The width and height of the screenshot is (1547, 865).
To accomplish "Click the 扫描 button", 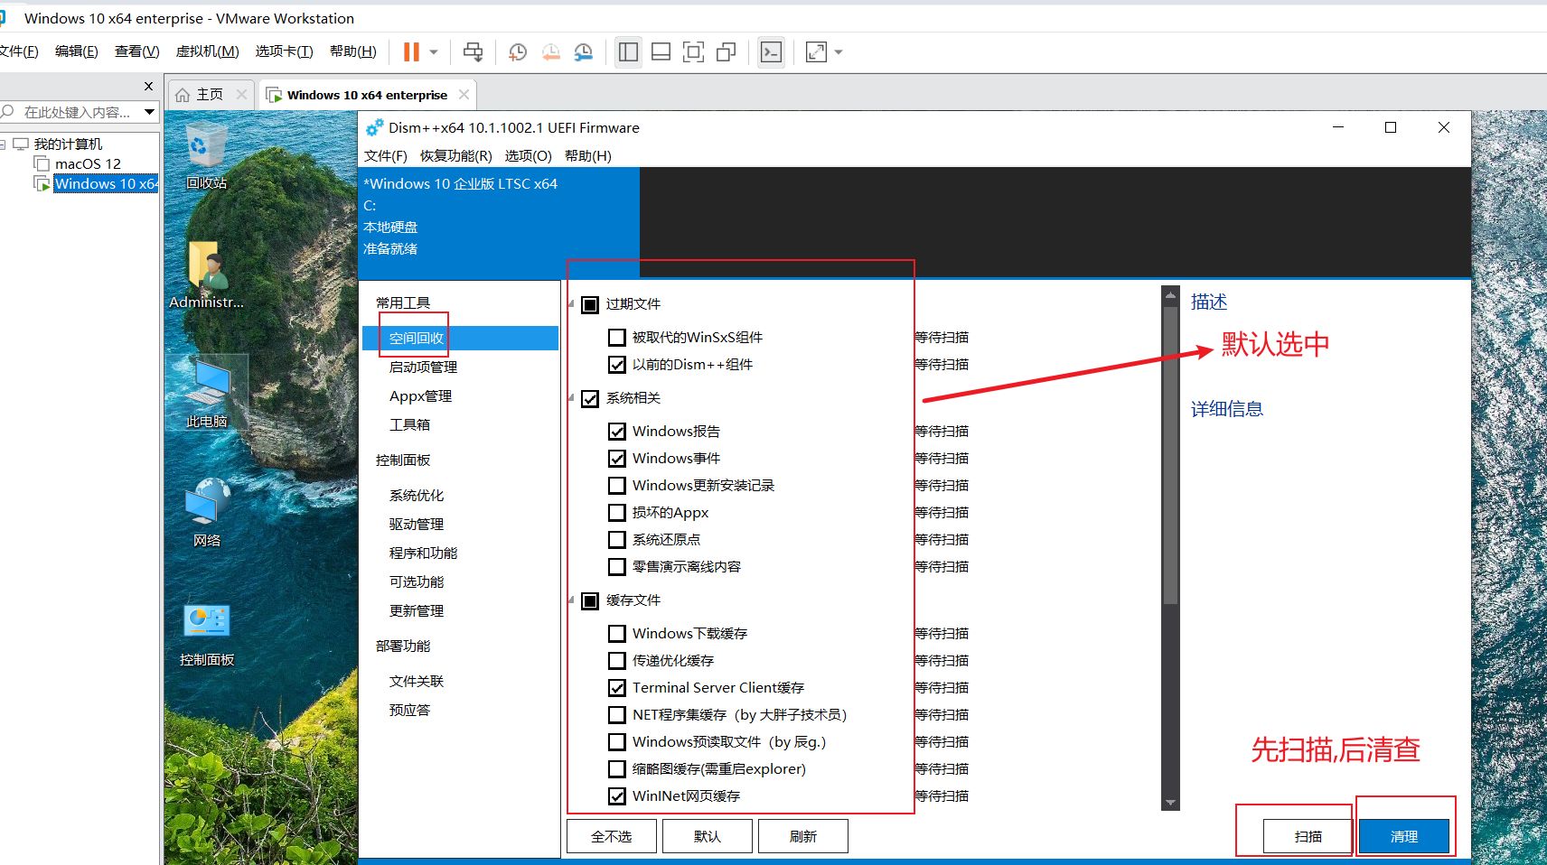I will point(1308,836).
